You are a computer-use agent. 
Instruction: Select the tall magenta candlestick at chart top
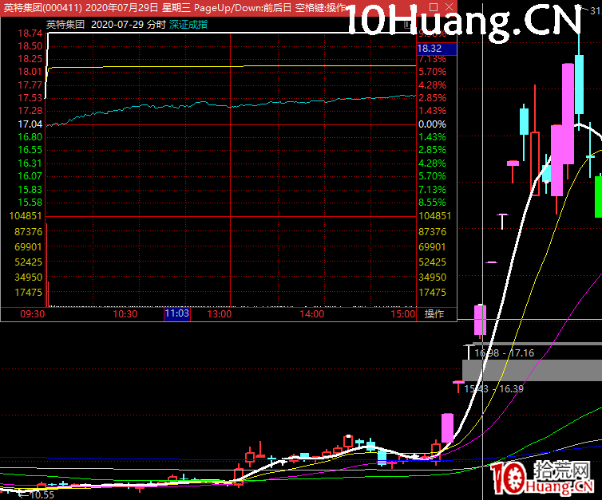tap(568, 114)
